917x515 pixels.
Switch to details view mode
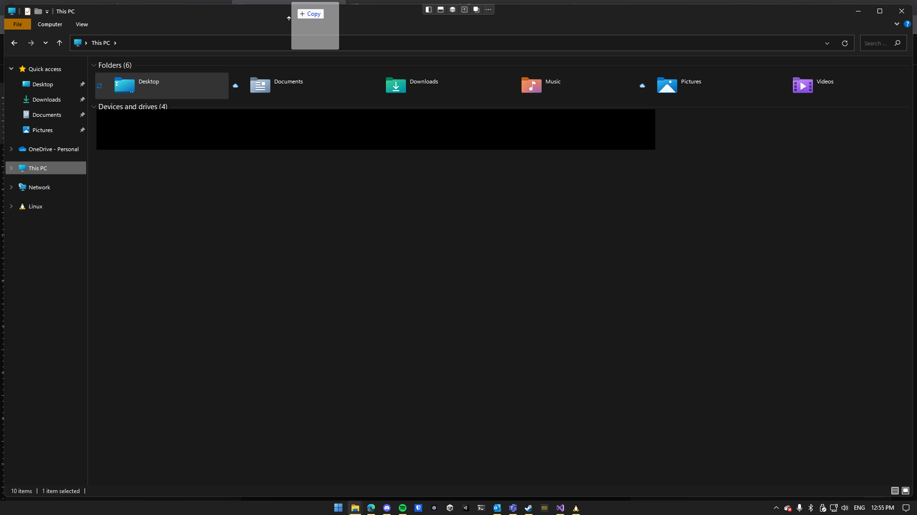click(895, 491)
